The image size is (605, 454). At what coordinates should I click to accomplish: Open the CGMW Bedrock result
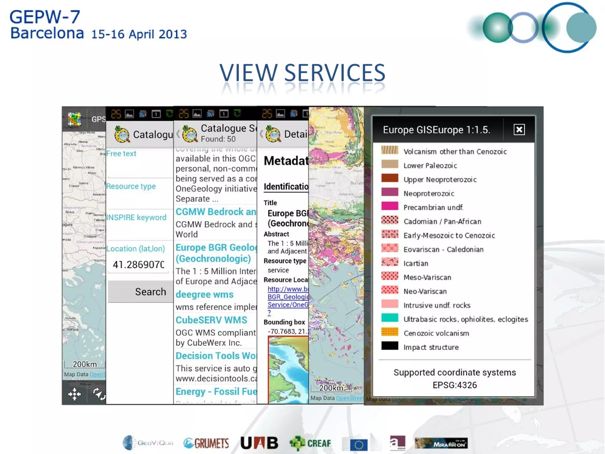216,212
